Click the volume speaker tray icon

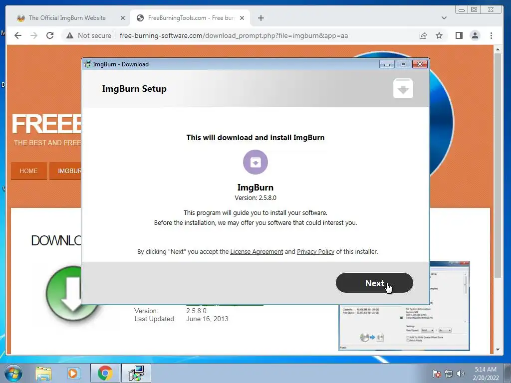click(460, 374)
